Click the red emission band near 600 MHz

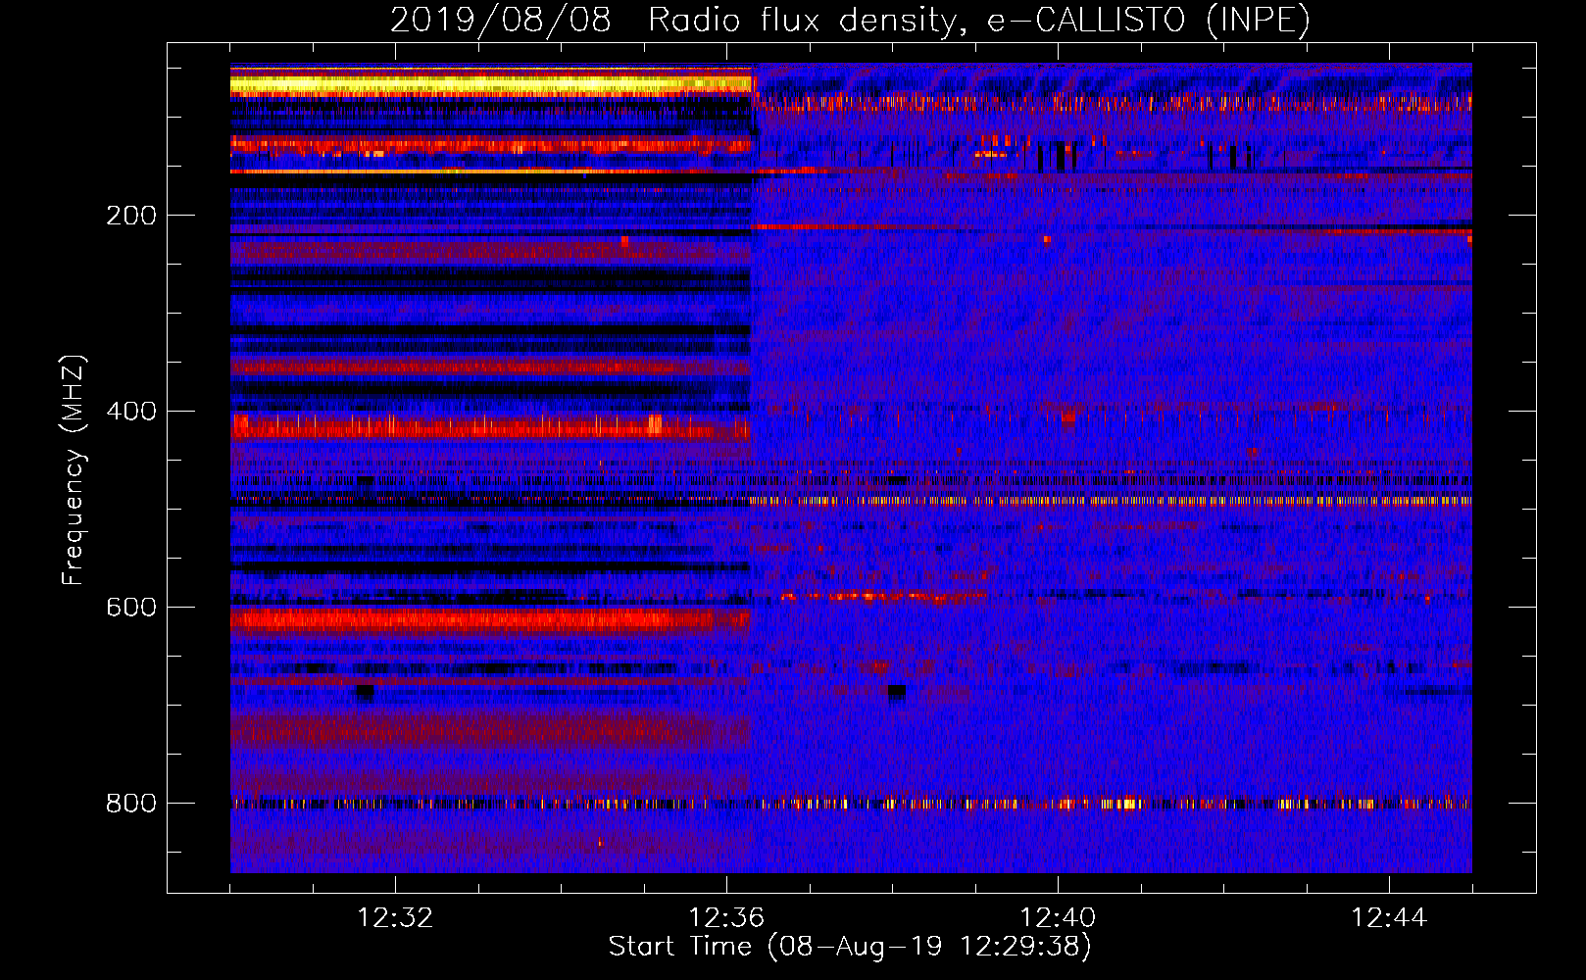[x=490, y=619]
